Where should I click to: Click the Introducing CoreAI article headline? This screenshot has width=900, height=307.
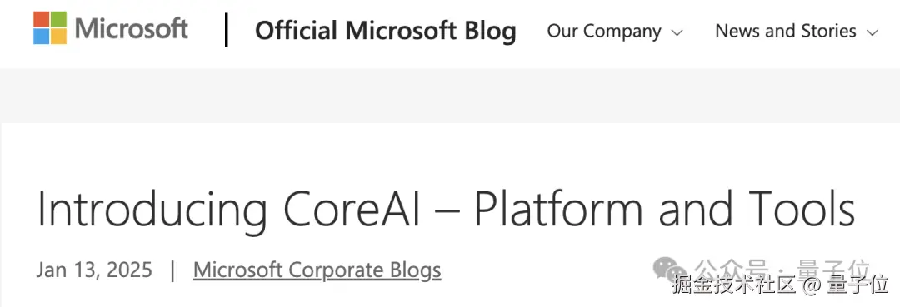coord(446,210)
